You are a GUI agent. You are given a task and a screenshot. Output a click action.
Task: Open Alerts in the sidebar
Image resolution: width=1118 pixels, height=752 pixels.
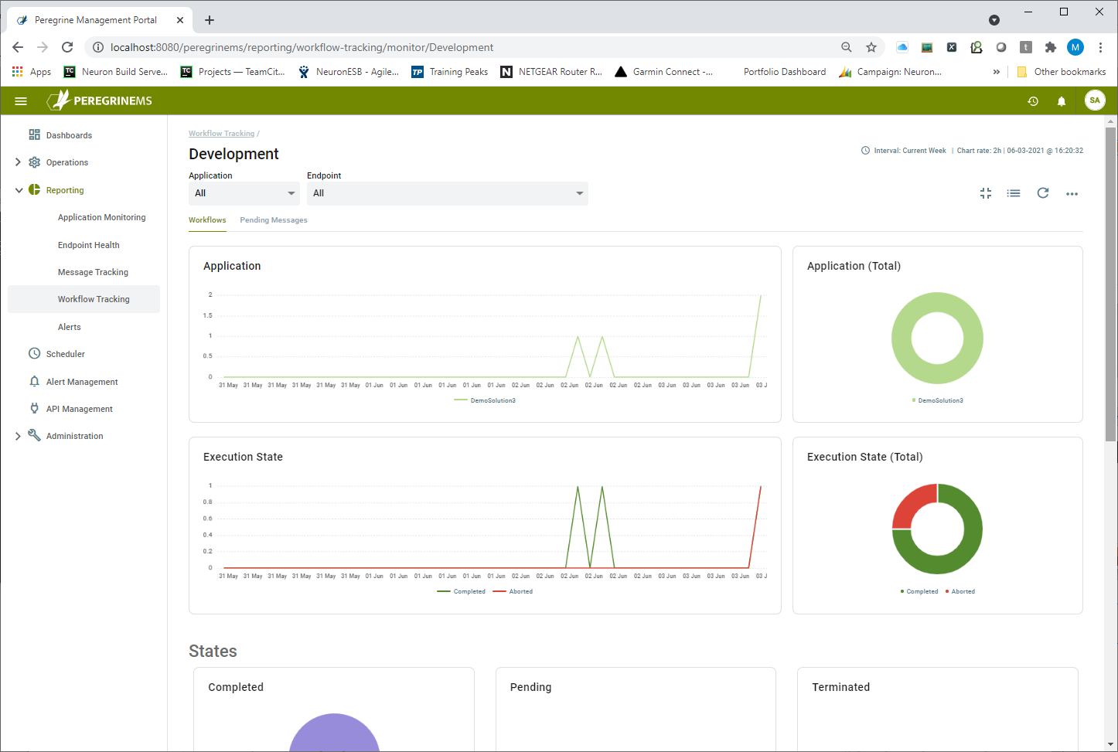pyautogui.click(x=69, y=327)
